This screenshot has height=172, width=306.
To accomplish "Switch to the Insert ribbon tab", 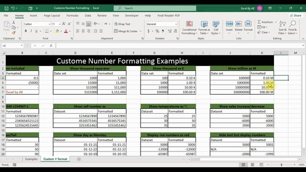I will click(x=33, y=15).
